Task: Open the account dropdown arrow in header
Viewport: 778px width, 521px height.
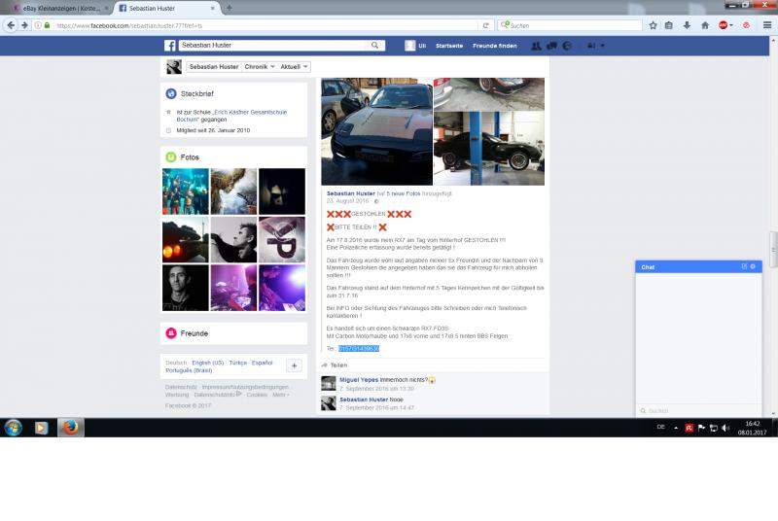Action: coord(603,46)
